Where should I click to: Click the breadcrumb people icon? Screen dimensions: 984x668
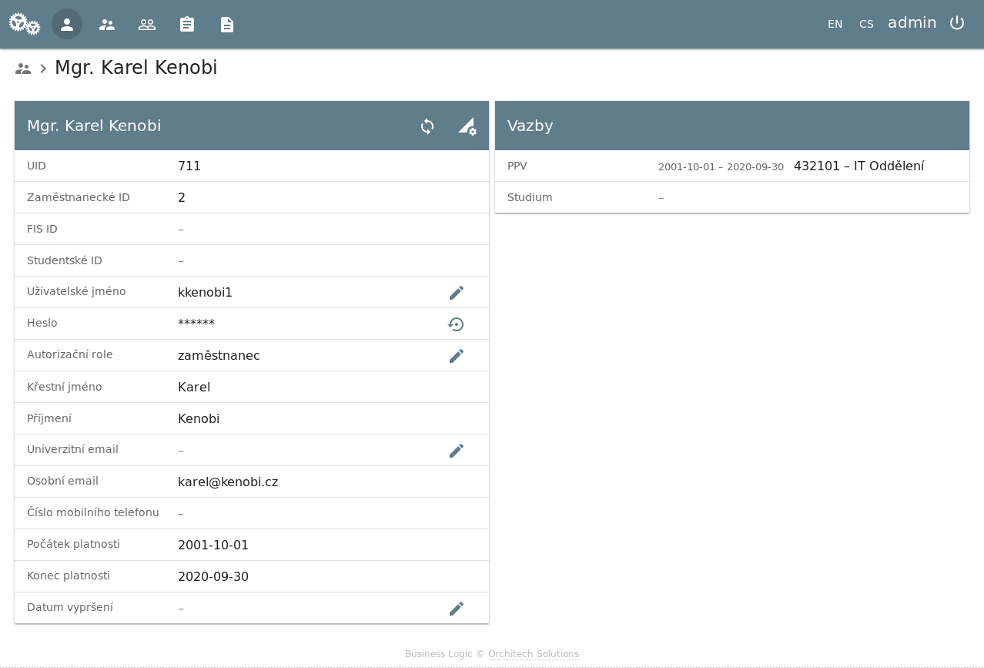pyautogui.click(x=23, y=69)
